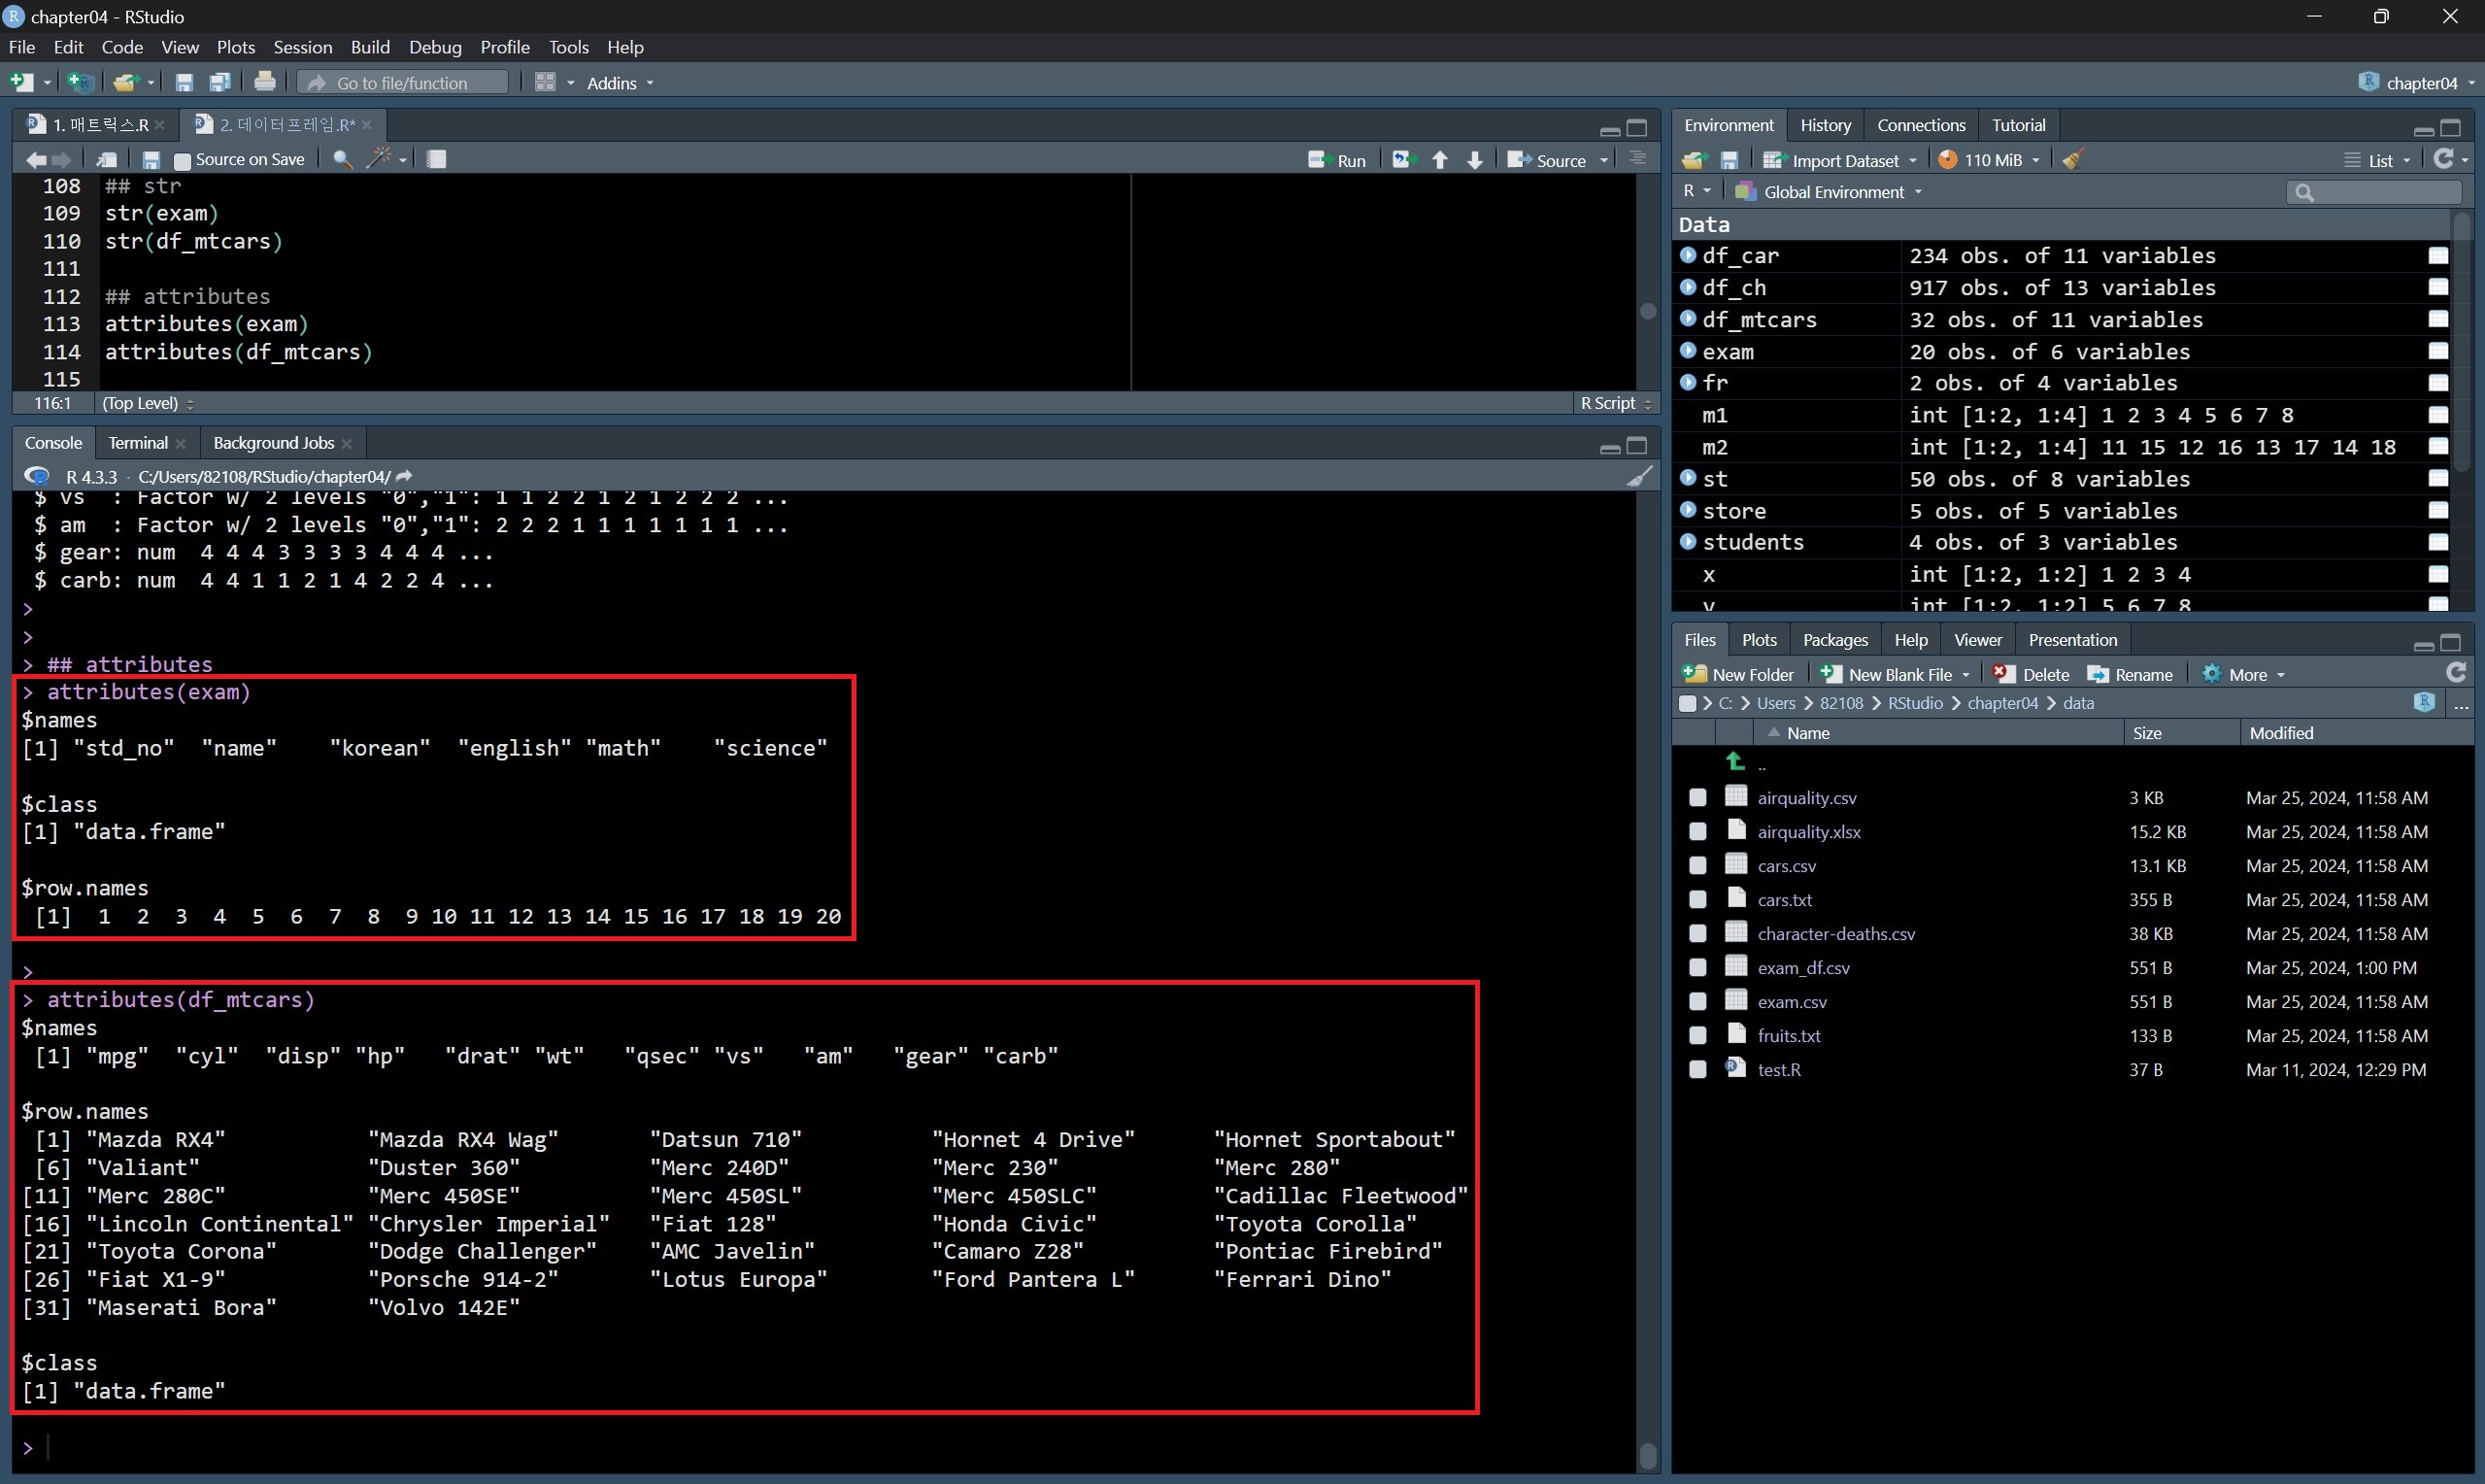
Task: Click the code tools magic wand
Action: tap(380, 159)
